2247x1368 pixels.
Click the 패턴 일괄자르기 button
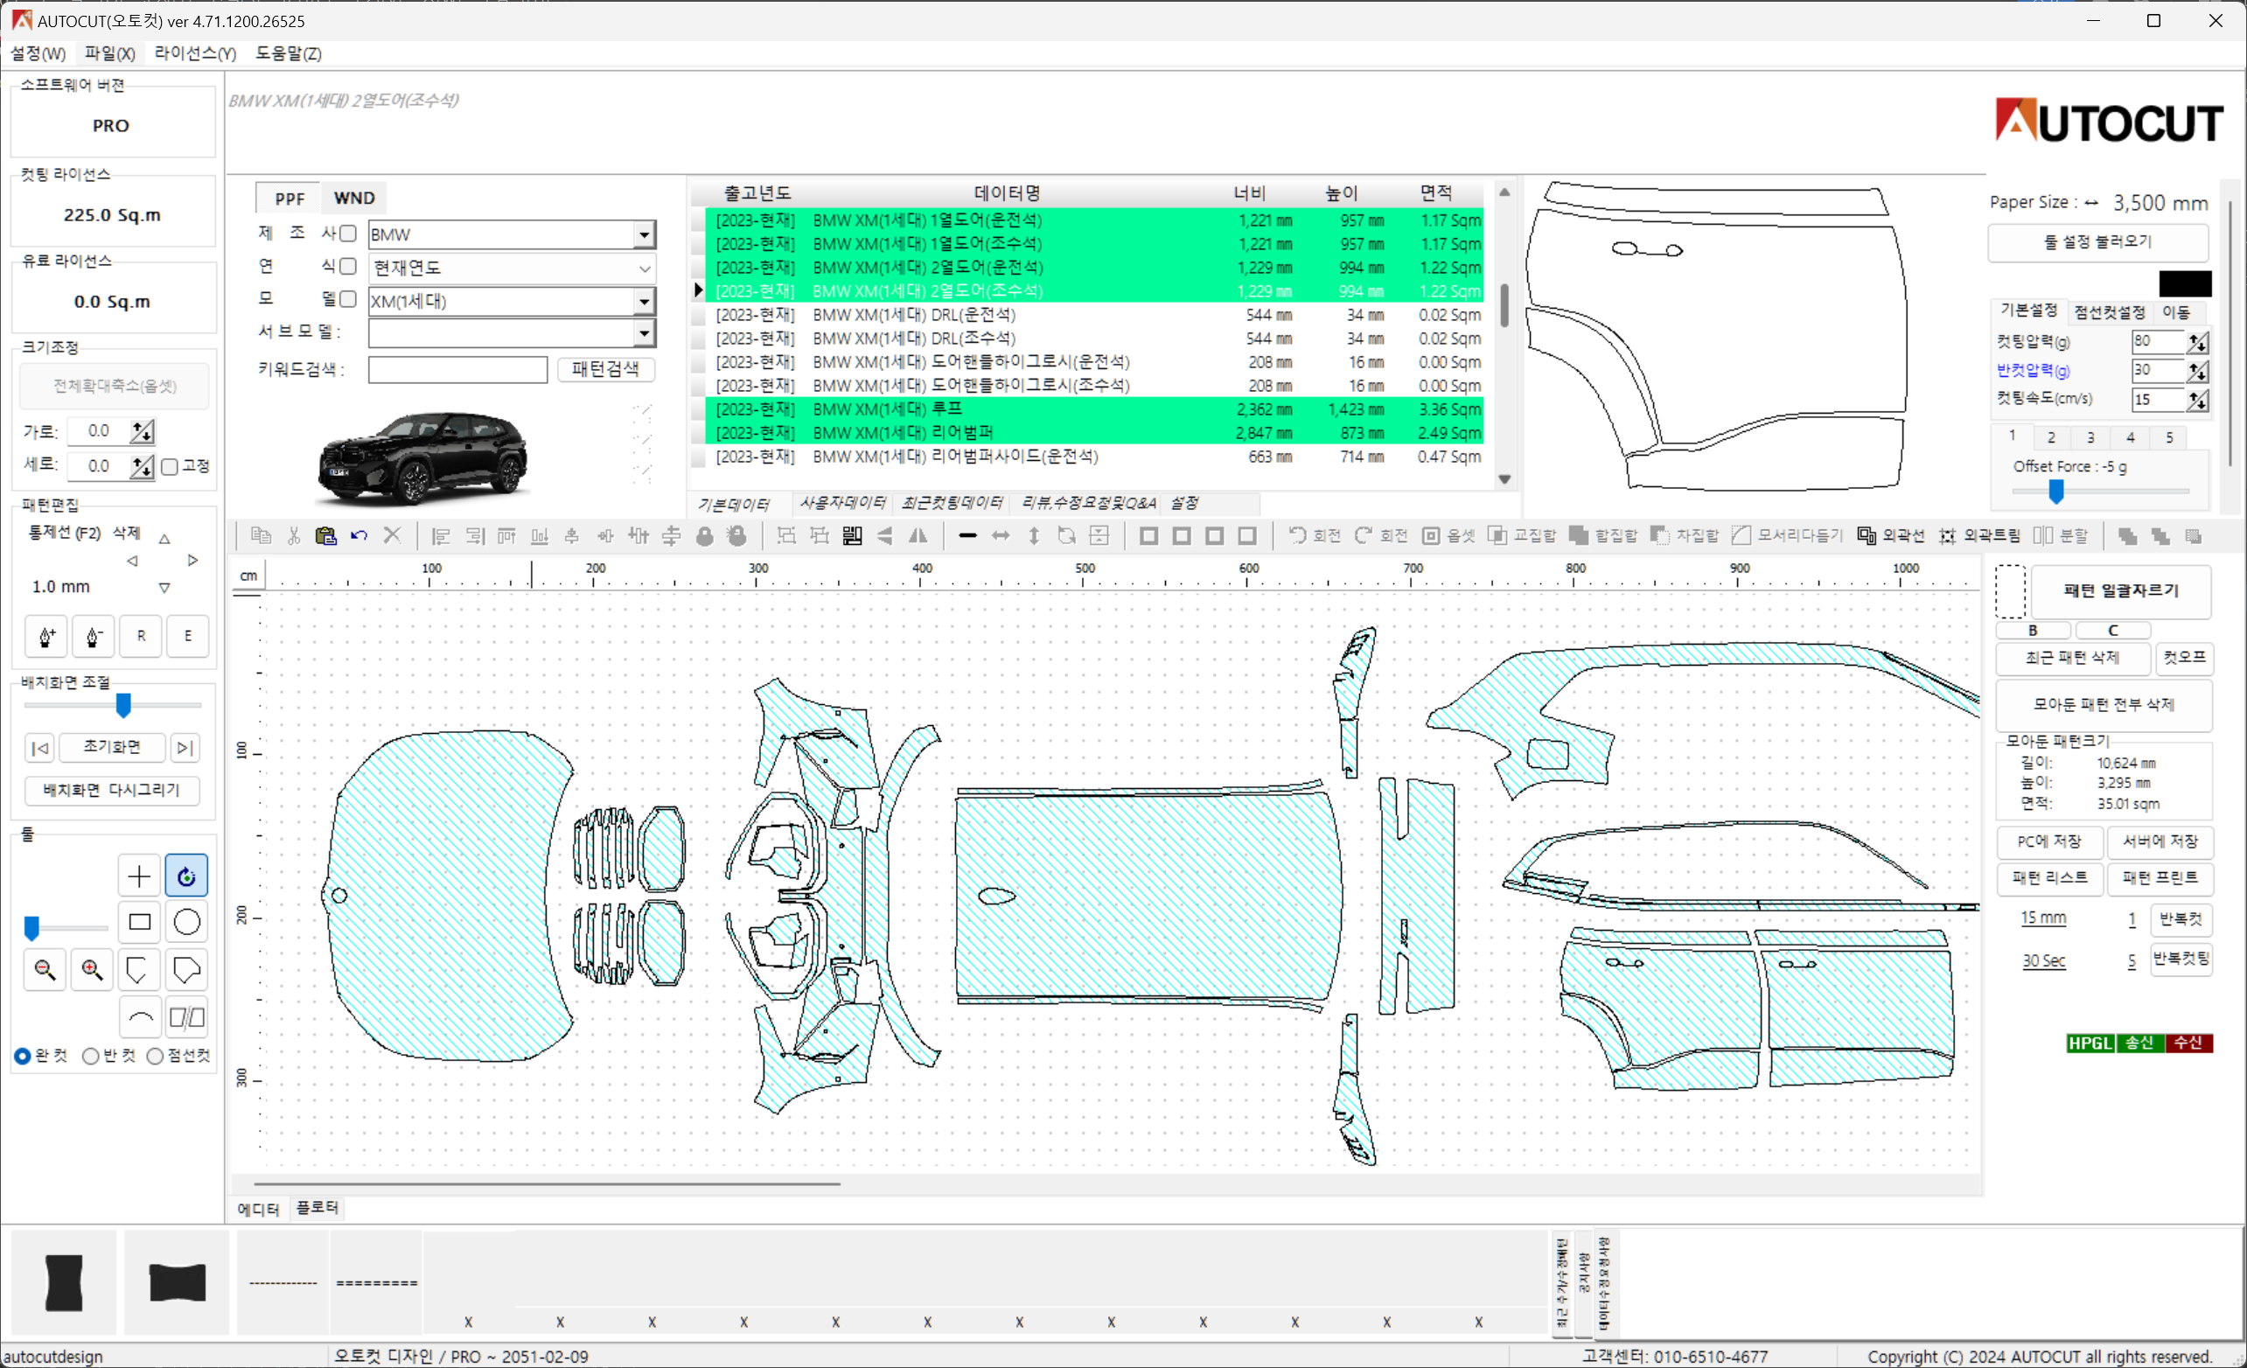pyautogui.click(x=2121, y=591)
